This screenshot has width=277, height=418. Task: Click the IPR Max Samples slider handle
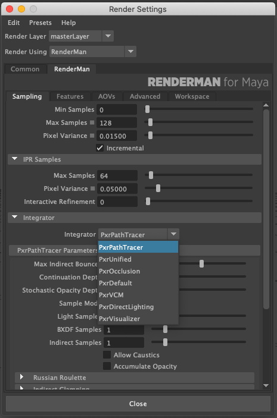151,175
